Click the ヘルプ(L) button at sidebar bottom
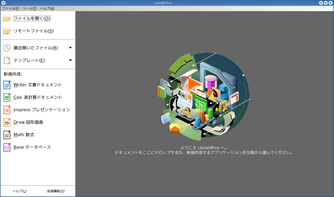This screenshot has width=334, height=197. click(19, 191)
